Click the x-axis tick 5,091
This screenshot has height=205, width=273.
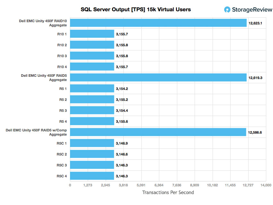click(141, 185)
